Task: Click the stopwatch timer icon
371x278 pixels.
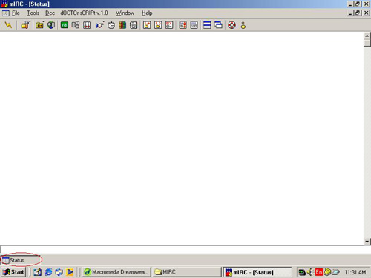Action: click(x=111, y=25)
